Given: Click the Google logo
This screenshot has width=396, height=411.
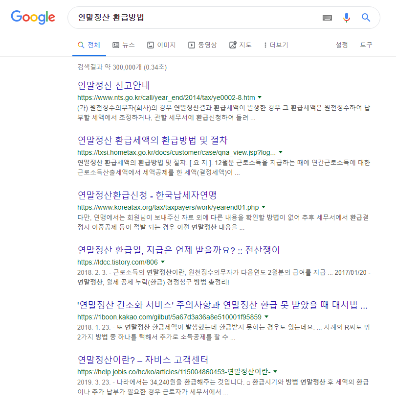Looking at the screenshot, I should (x=33, y=17).
